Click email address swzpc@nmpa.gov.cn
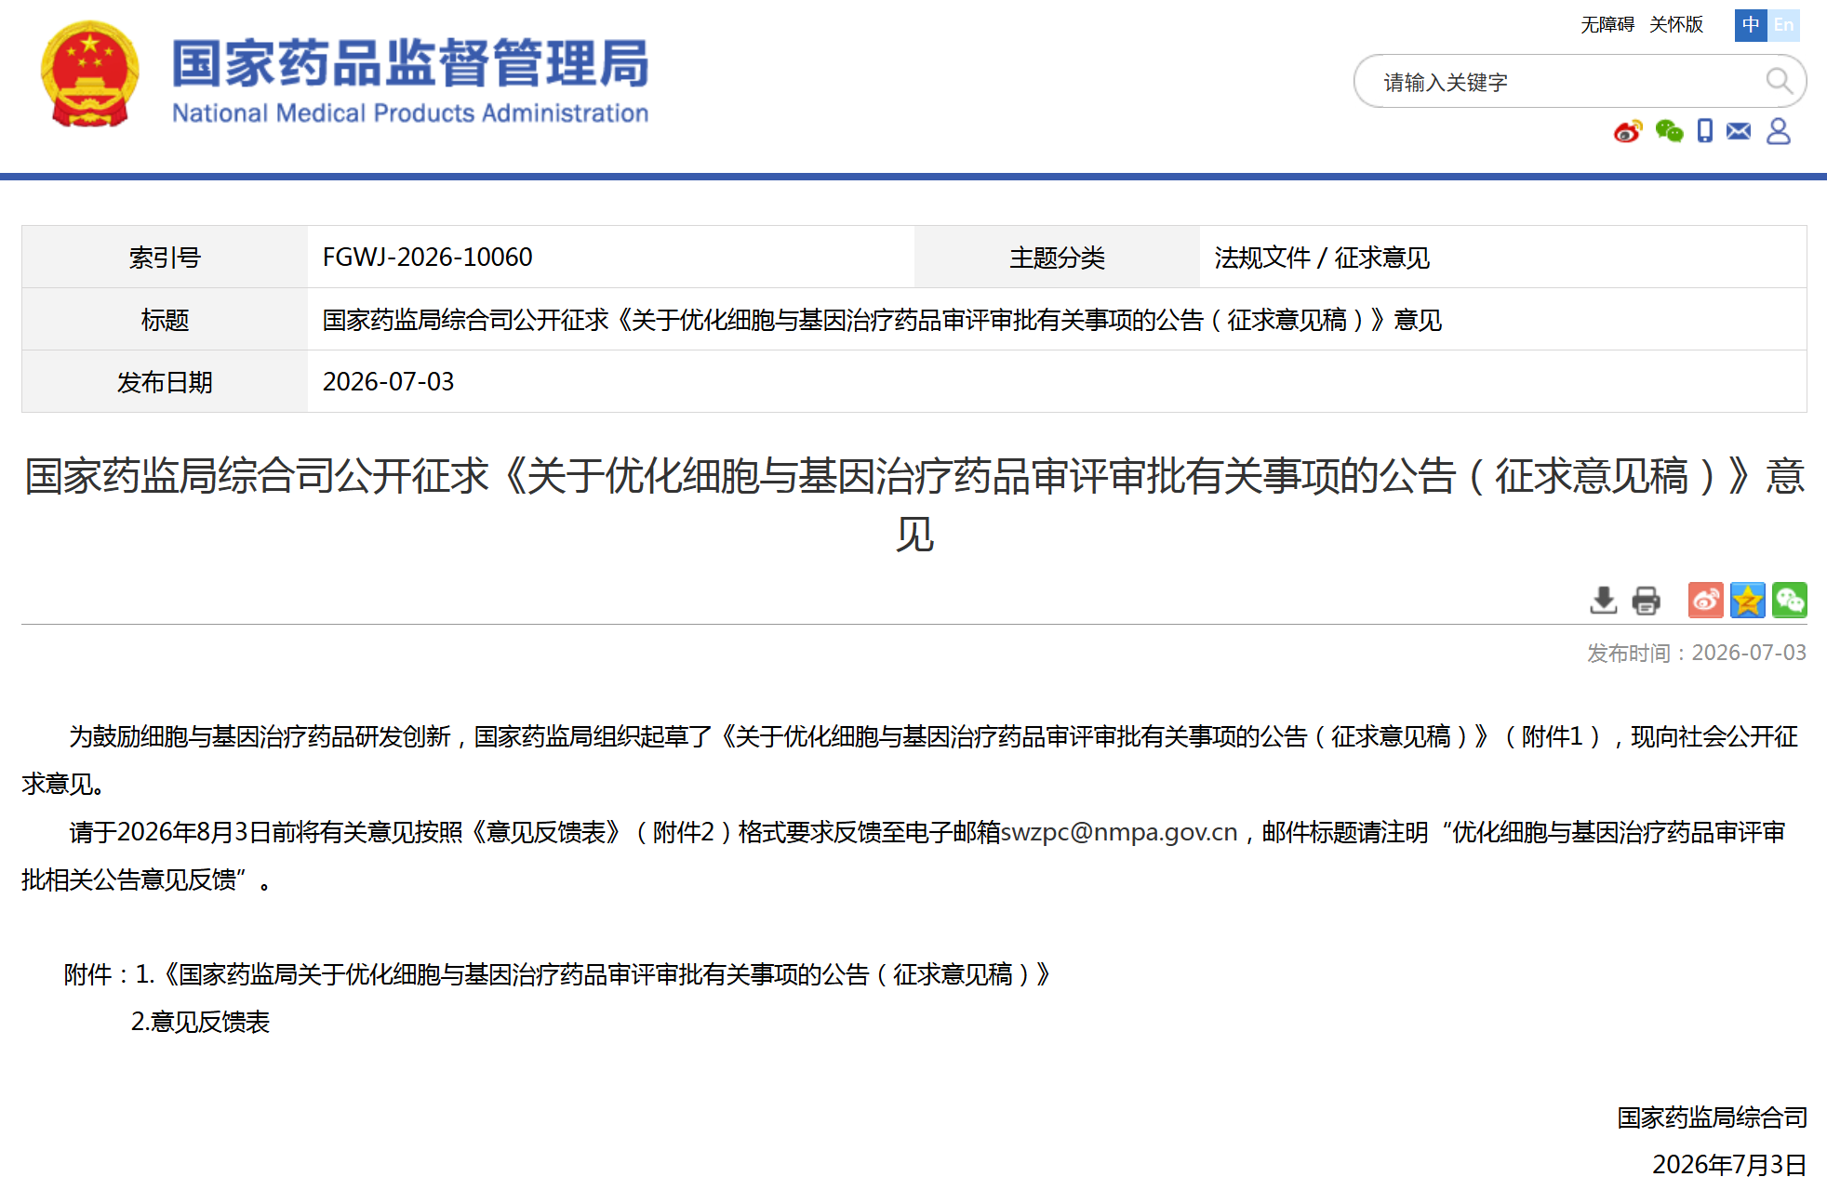 1119,832
